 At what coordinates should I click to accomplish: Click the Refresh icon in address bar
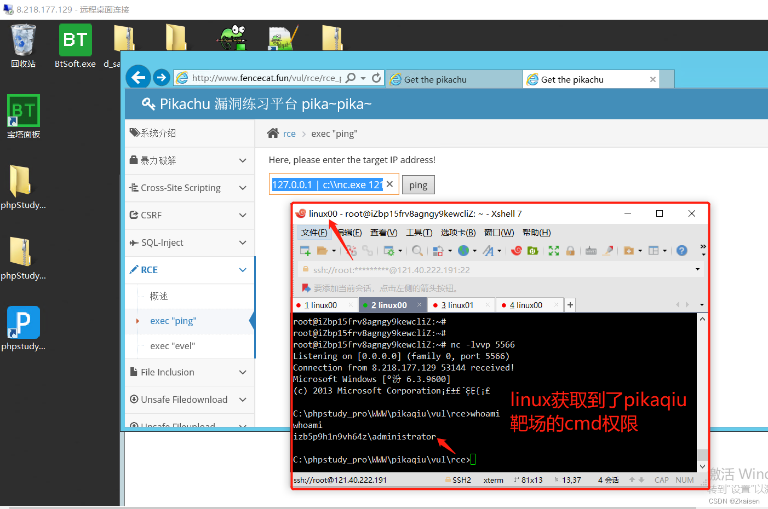click(376, 78)
